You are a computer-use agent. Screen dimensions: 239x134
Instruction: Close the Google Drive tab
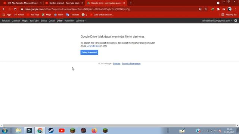[x=124, y=3]
